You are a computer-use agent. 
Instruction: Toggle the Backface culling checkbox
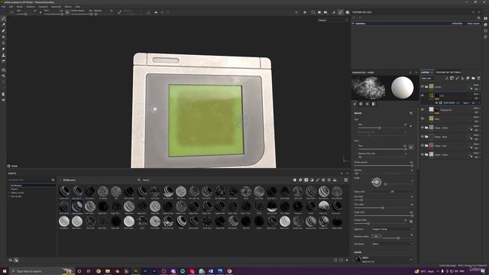376,237
